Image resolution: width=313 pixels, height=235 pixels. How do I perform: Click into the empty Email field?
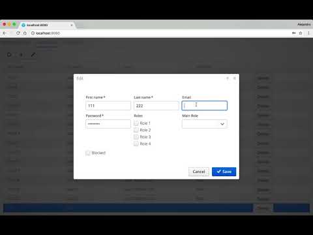point(205,106)
